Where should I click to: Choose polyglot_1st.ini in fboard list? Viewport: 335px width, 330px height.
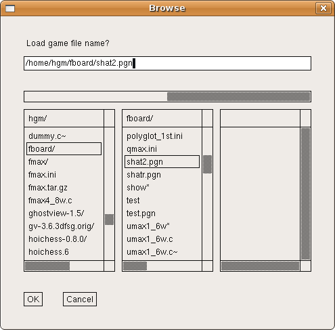click(154, 136)
